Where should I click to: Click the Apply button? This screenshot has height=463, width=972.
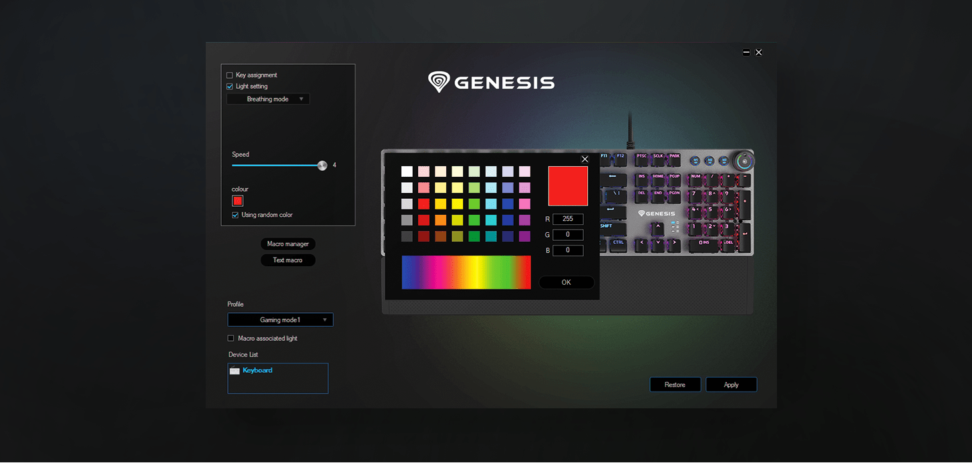(x=731, y=385)
